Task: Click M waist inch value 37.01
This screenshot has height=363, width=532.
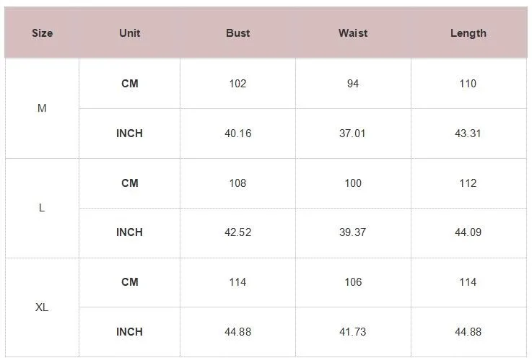Action: (x=353, y=134)
